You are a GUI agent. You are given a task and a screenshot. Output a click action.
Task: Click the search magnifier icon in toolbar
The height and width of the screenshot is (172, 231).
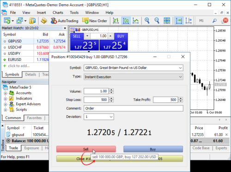tap(214, 21)
